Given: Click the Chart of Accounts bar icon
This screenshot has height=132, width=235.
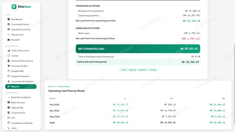Looking at the screenshot, I should pyautogui.click(x=9, y=50).
